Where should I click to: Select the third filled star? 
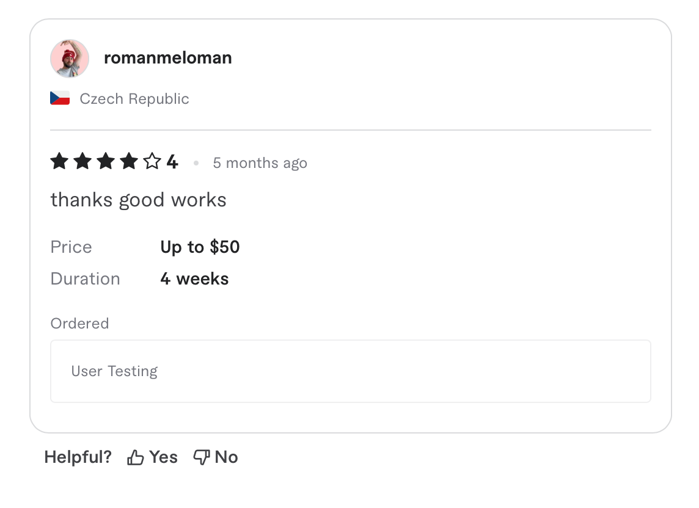coord(105,161)
